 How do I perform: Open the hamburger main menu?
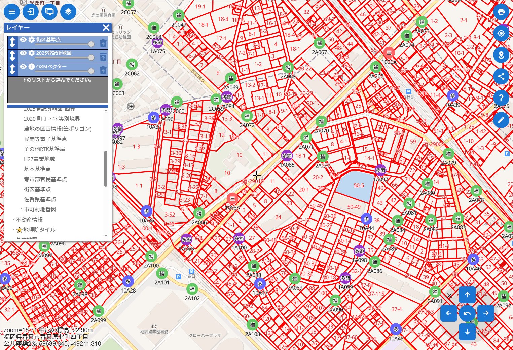[x=12, y=12]
